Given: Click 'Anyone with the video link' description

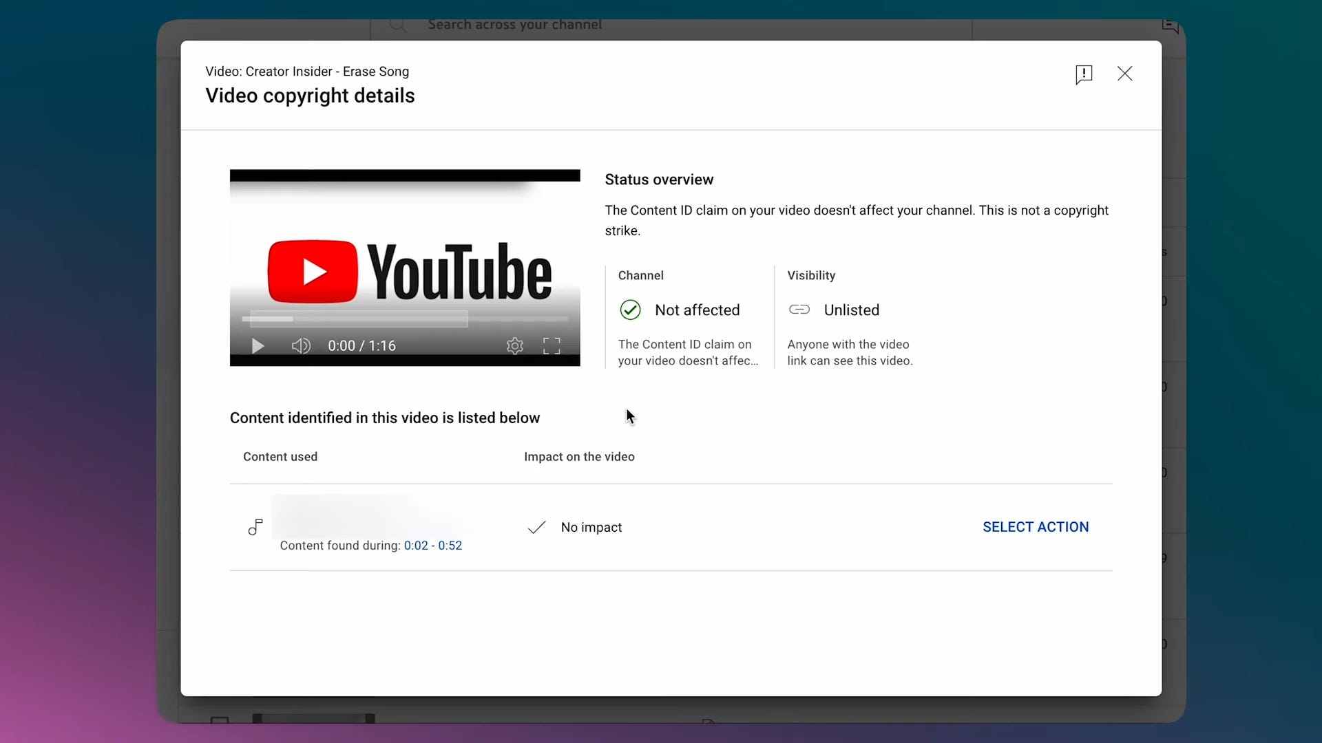Looking at the screenshot, I should (x=850, y=353).
